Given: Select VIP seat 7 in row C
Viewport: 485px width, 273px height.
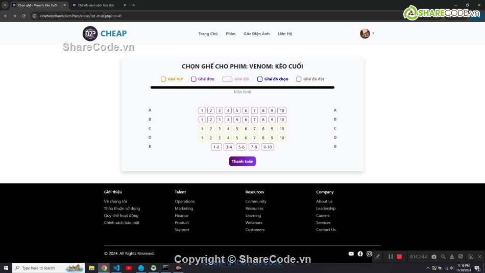Looking at the screenshot, I should pyautogui.click(x=254, y=129).
